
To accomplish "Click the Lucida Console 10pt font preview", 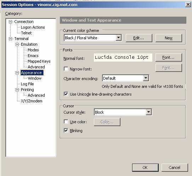I will [x=123, y=57].
